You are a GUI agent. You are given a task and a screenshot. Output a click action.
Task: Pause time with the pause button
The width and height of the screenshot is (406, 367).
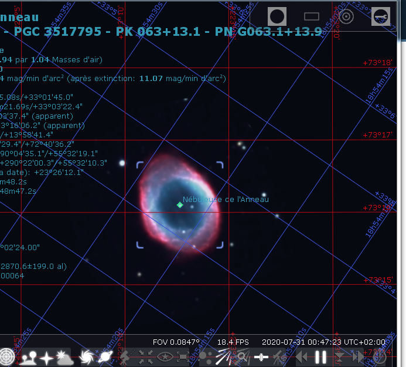point(320,358)
